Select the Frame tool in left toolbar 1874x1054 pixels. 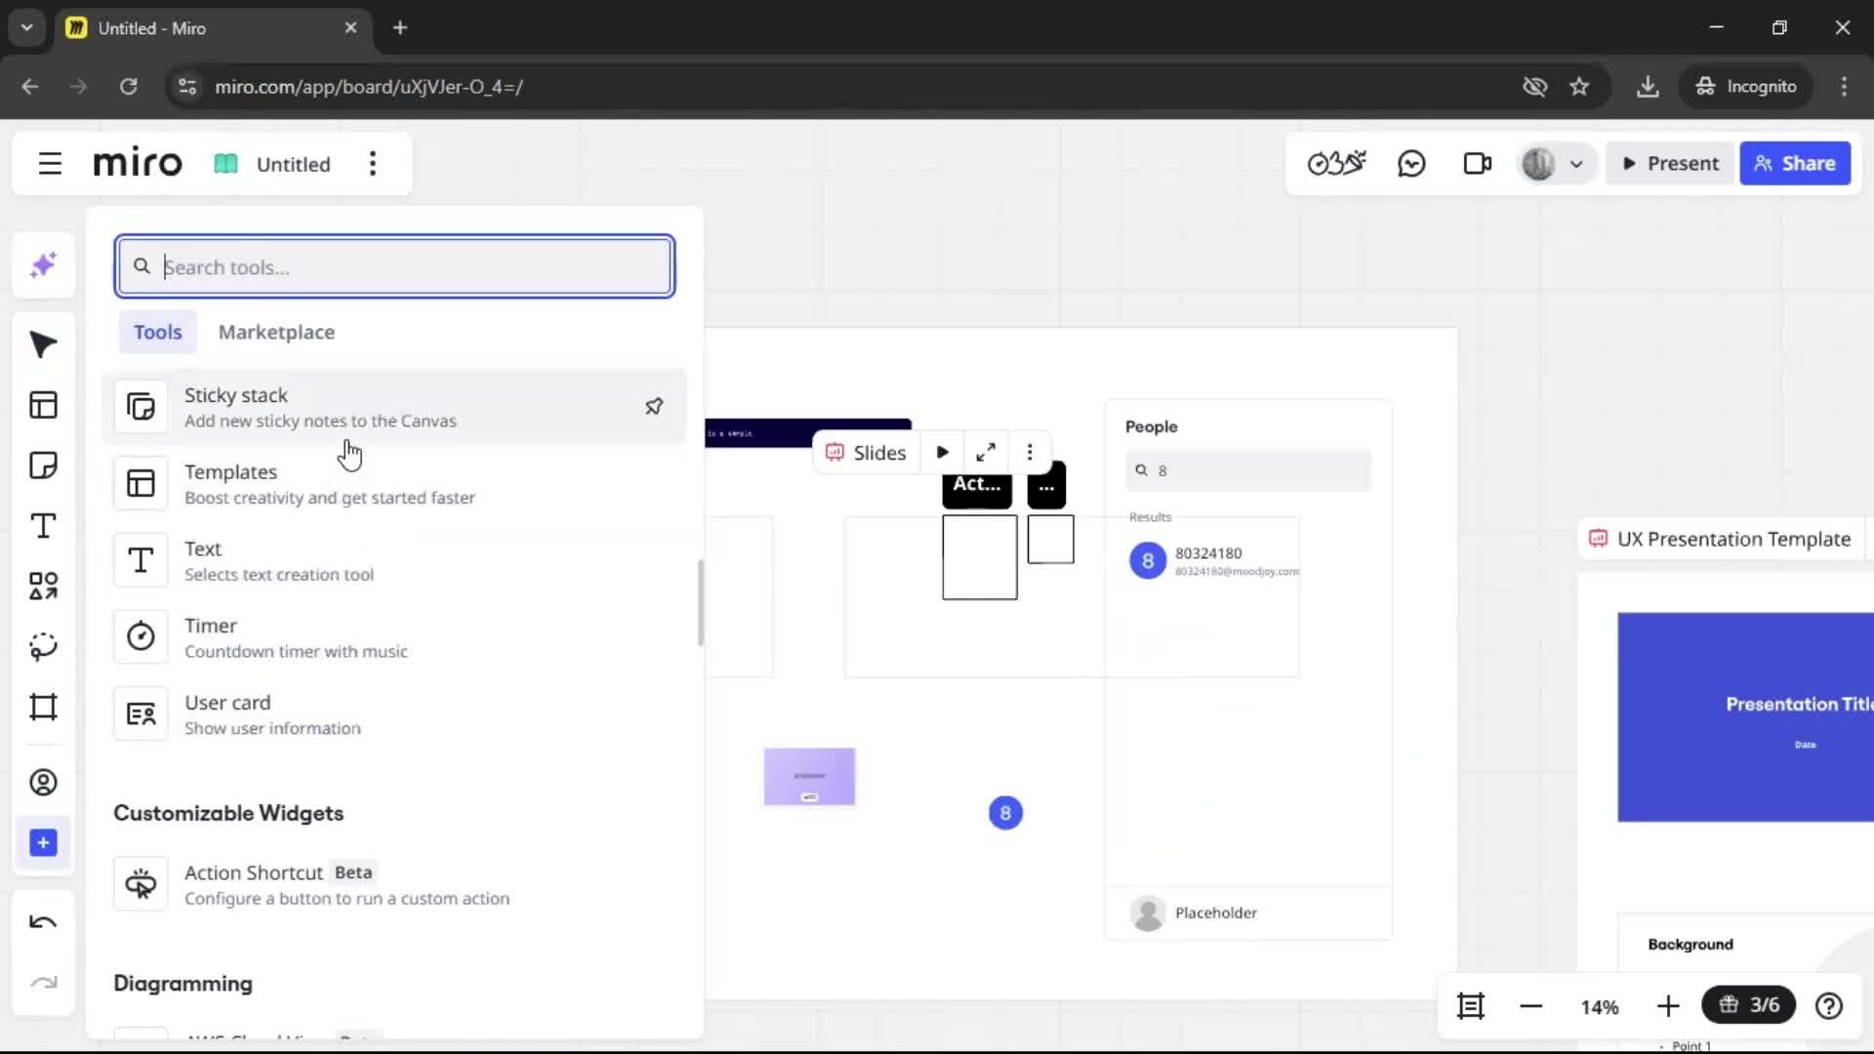pos(43,707)
